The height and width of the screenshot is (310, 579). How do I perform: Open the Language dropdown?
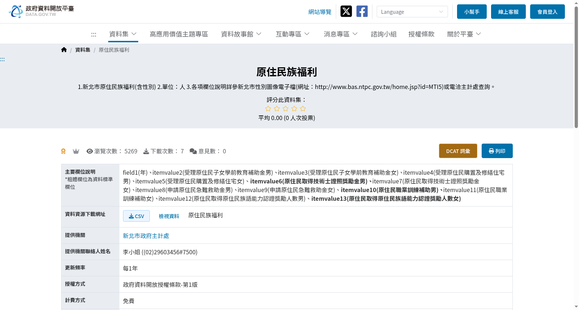(412, 12)
